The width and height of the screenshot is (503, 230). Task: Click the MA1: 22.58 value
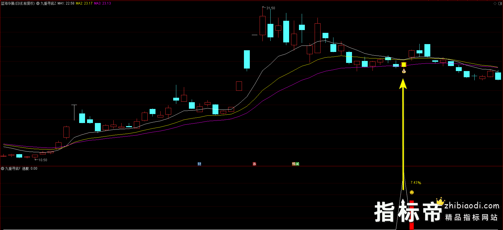click(x=66, y=3)
